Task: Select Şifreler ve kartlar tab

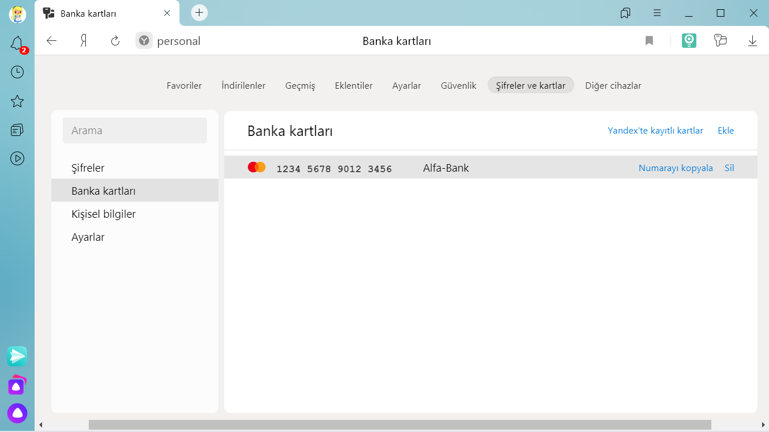Action: click(531, 85)
